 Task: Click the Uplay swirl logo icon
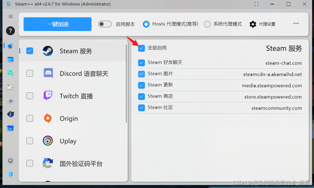(x=48, y=141)
